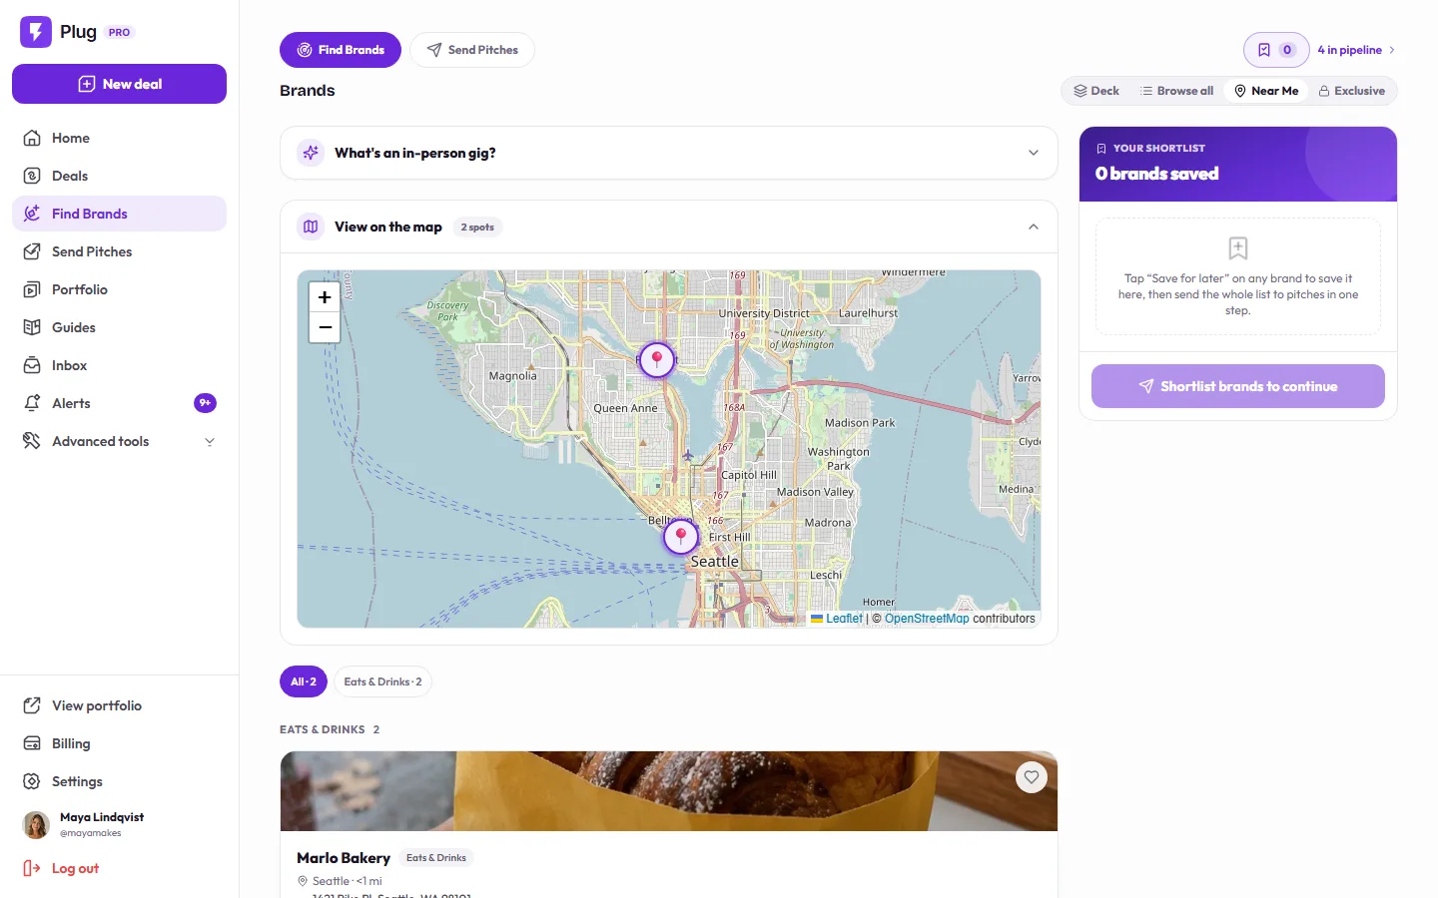The width and height of the screenshot is (1438, 898).
Task: Open Home from the sidebar
Action: tap(119, 138)
